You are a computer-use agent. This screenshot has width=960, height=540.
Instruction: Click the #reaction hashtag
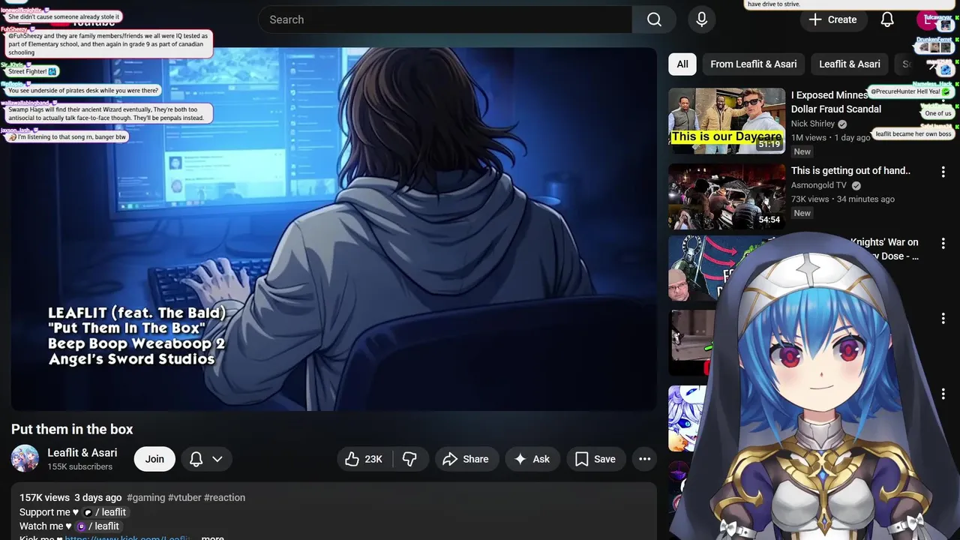225,497
